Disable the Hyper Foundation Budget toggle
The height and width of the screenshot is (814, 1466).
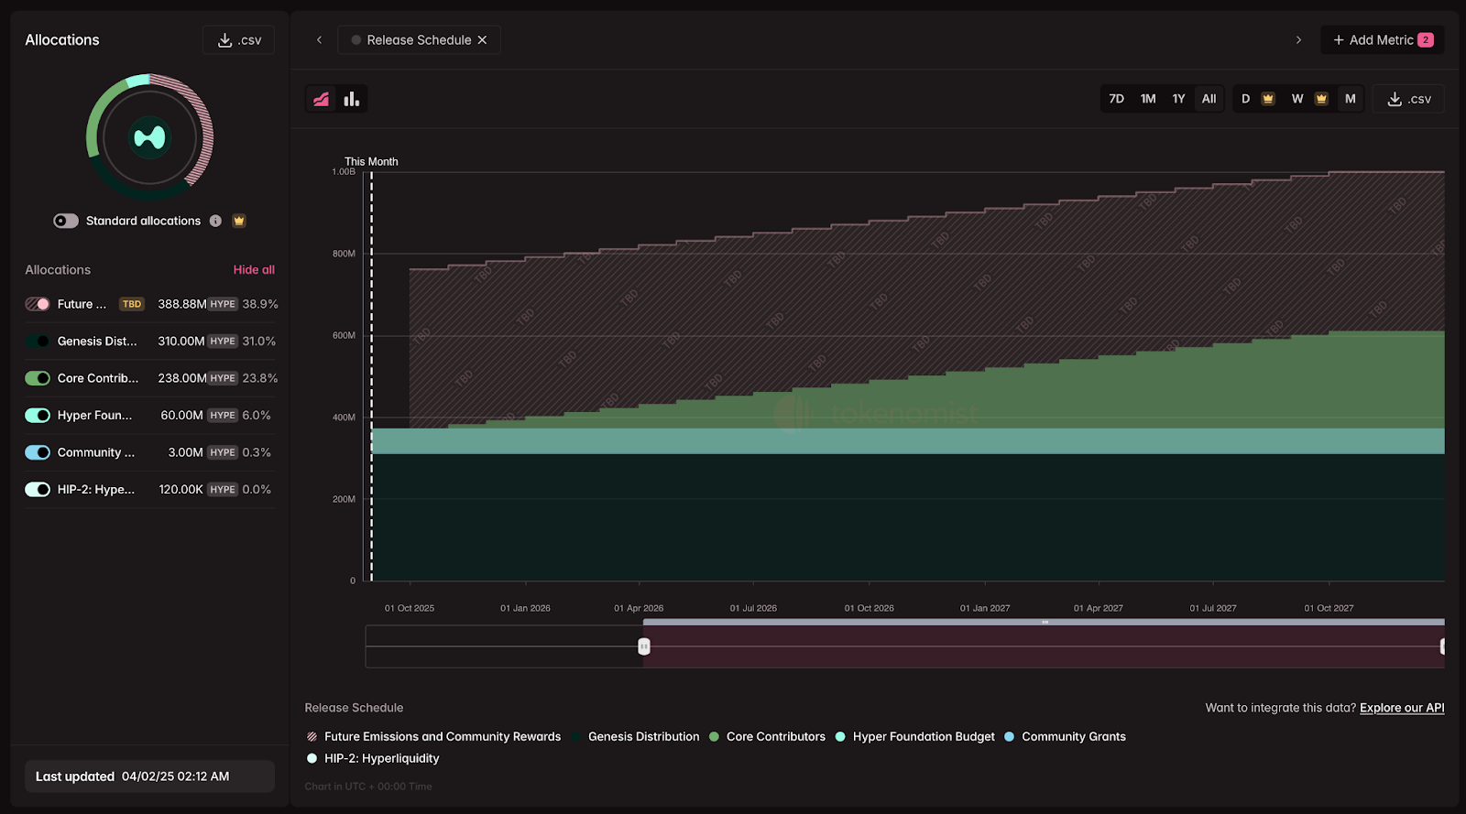(x=38, y=416)
